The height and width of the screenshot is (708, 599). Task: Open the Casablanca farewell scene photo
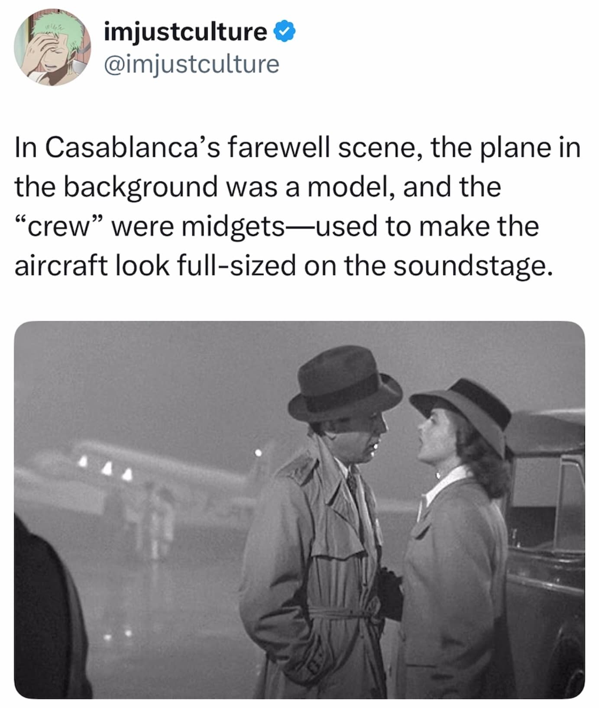pyautogui.click(x=299, y=509)
